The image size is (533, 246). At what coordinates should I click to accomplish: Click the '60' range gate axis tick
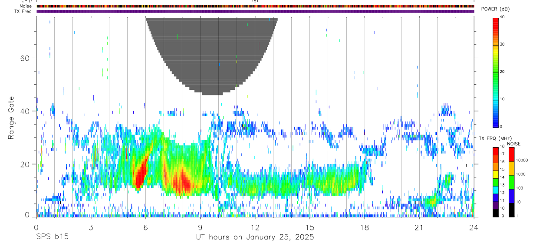[x=25, y=58]
